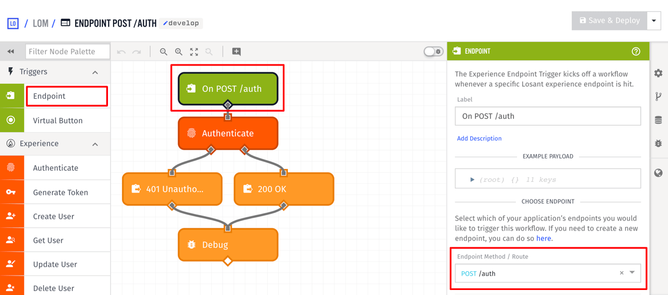
Task: Select the Authenticate canvas node
Action: point(228,133)
